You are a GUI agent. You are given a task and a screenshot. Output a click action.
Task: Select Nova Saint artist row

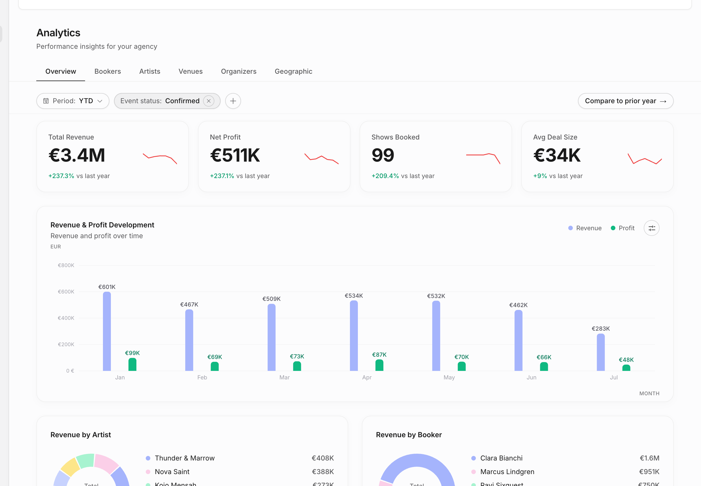240,472
